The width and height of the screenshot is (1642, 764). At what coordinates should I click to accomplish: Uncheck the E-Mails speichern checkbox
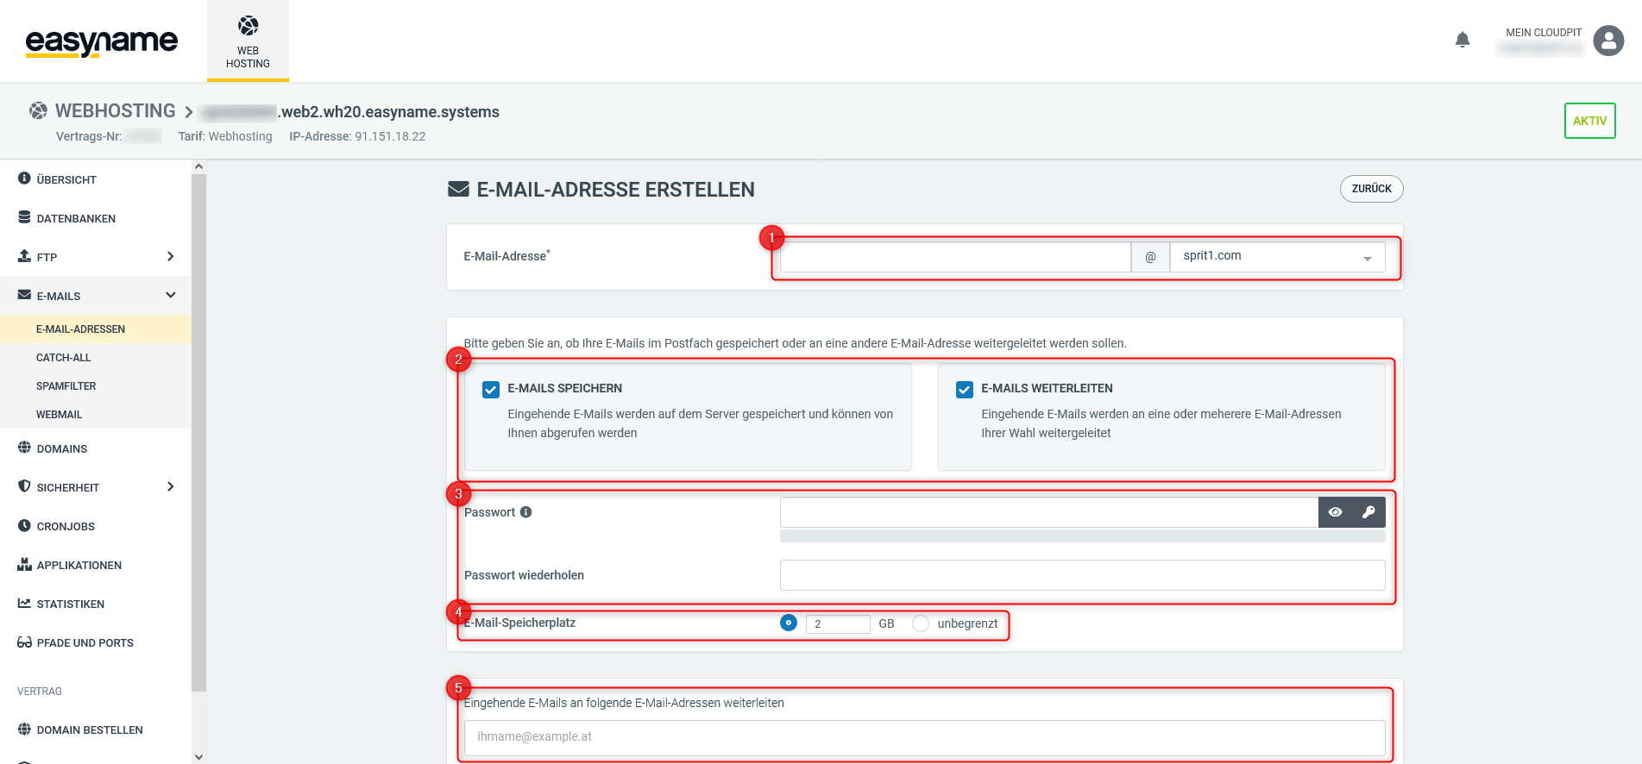click(x=491, y=390)
